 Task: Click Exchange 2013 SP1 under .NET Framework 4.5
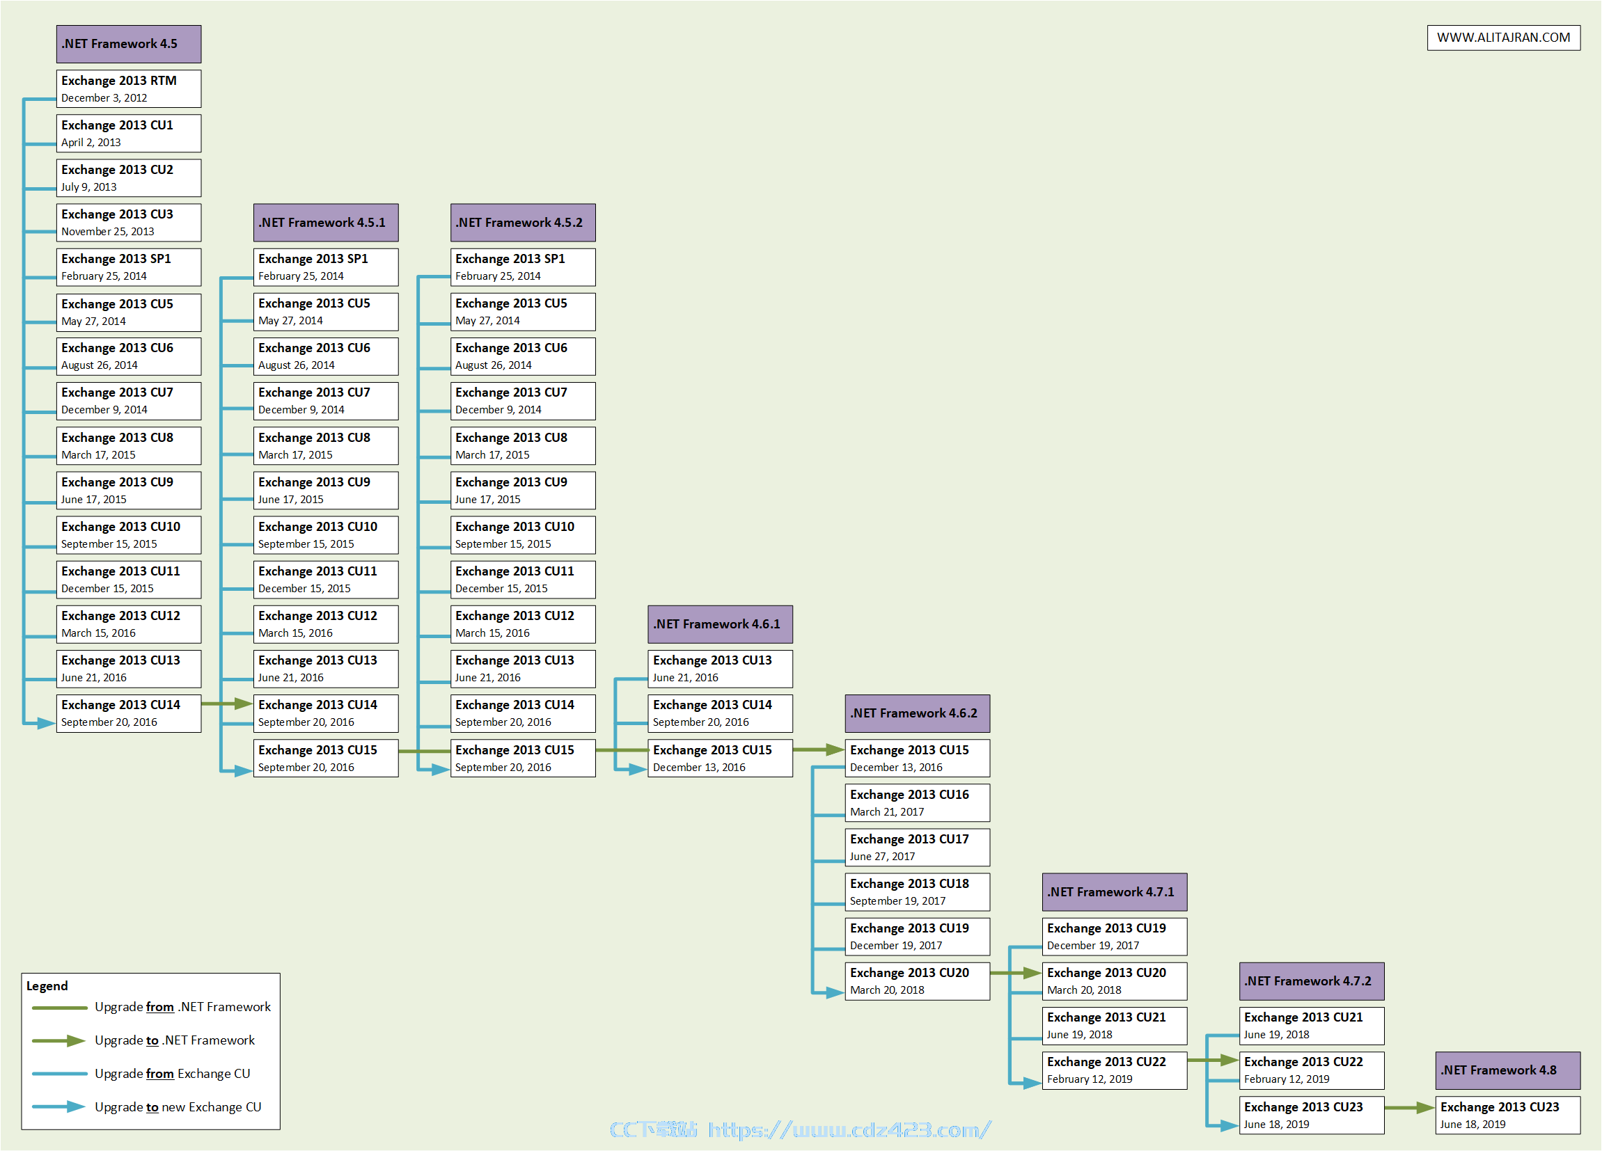129,267
